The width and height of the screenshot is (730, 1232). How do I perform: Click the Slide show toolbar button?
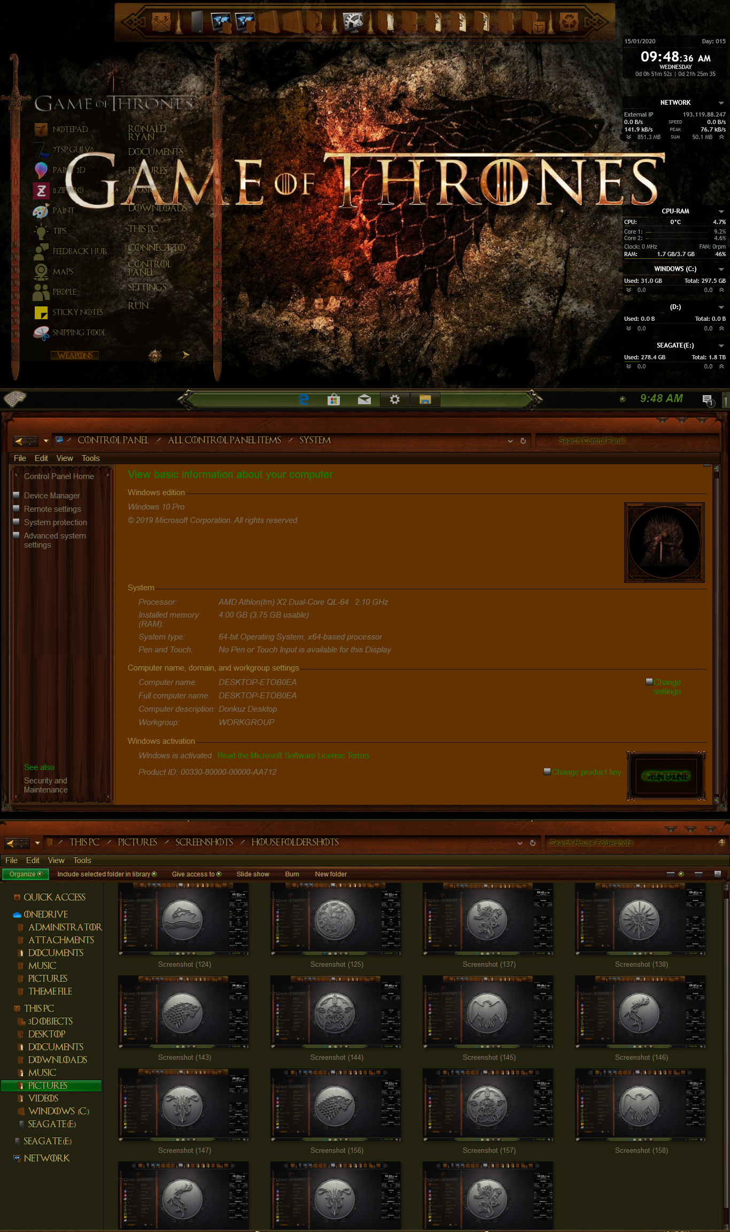coord(253,874)
